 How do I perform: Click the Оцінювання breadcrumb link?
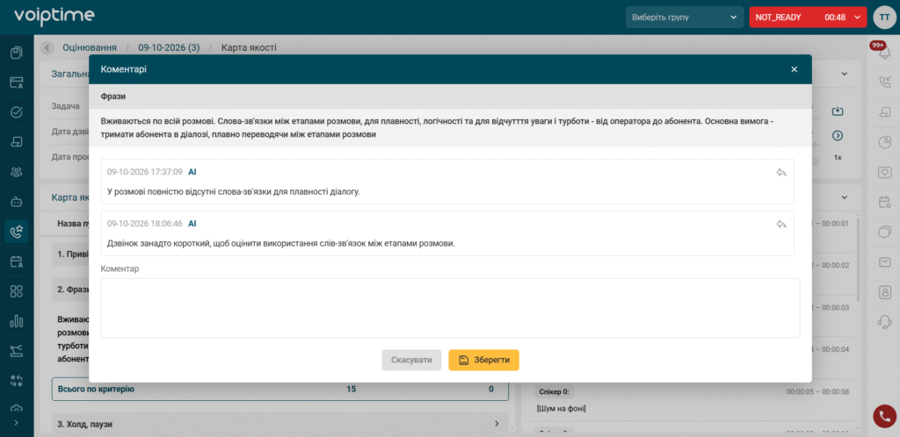(x=90, y=47)
